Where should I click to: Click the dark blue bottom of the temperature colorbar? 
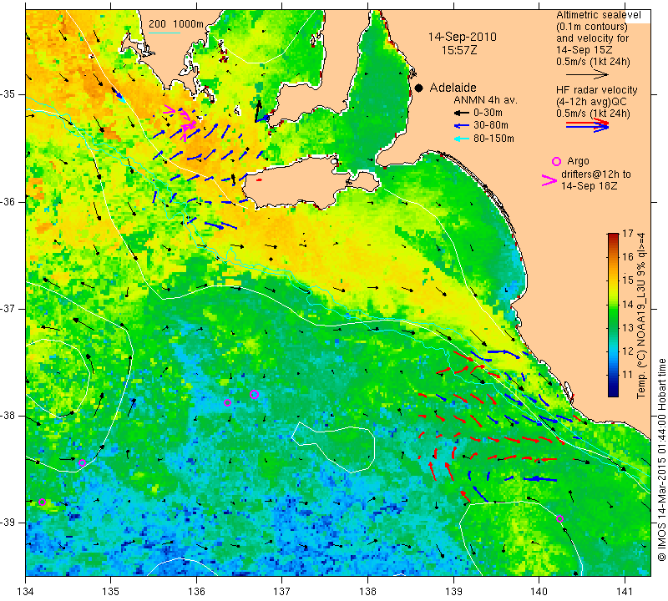(613, 392)
